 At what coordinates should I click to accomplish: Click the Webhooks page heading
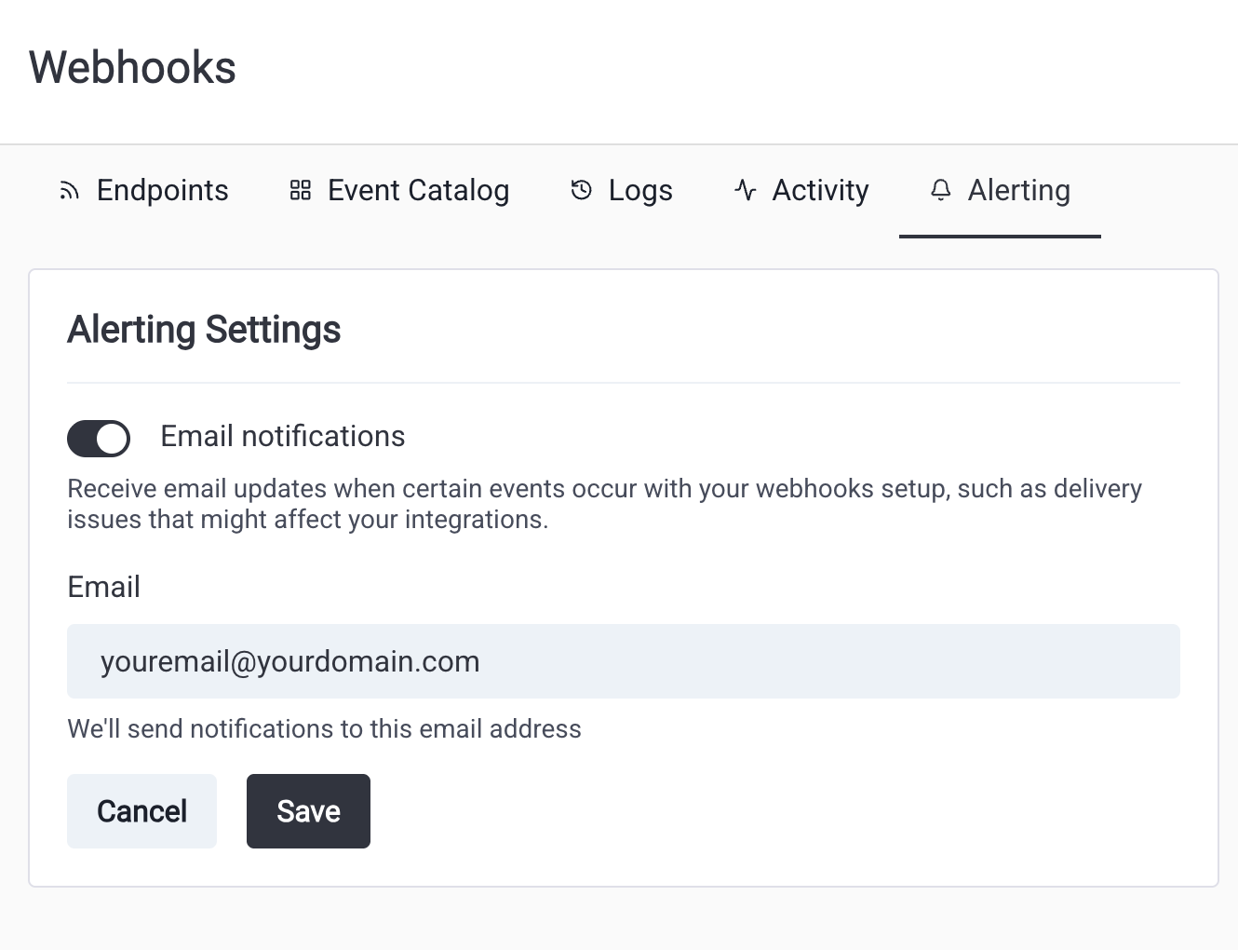point(132,68)
